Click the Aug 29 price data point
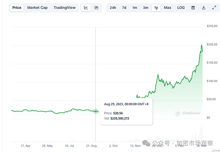This screenshot has width=220, height=152. click(96, 111)
